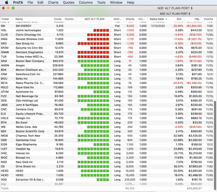Click the TUR Short status cell

[x=117, y=57]
